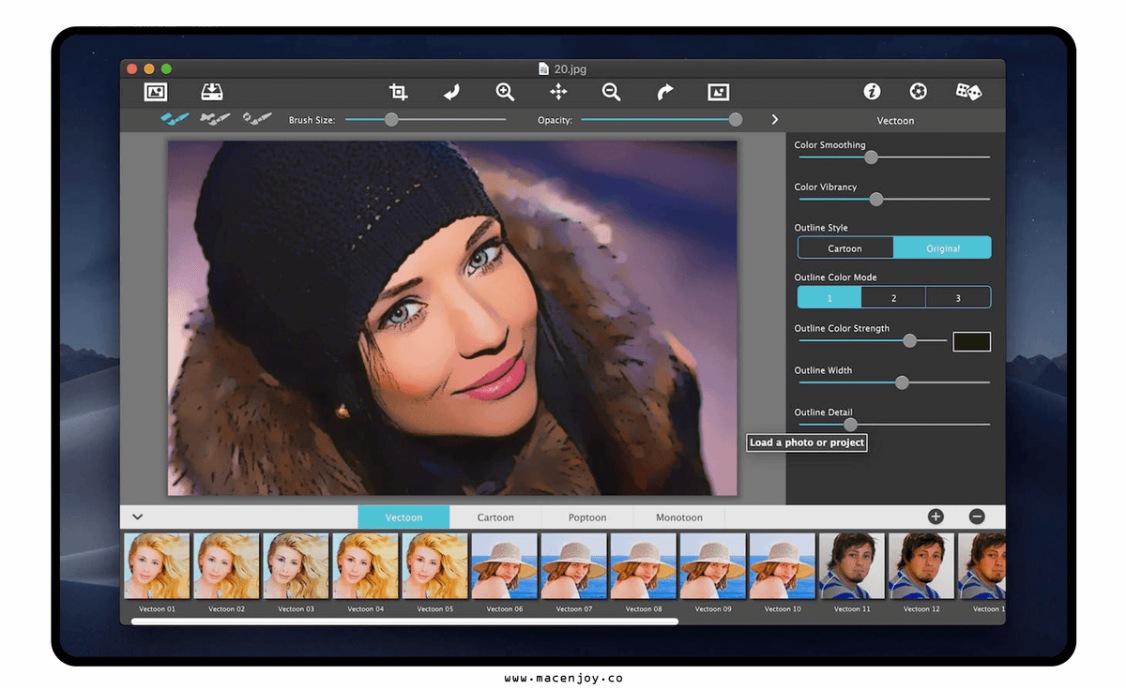This screenshot has height=689, width=1126.
Task: Click the Color Smoothing slider handle
Action: pos(871,157)
